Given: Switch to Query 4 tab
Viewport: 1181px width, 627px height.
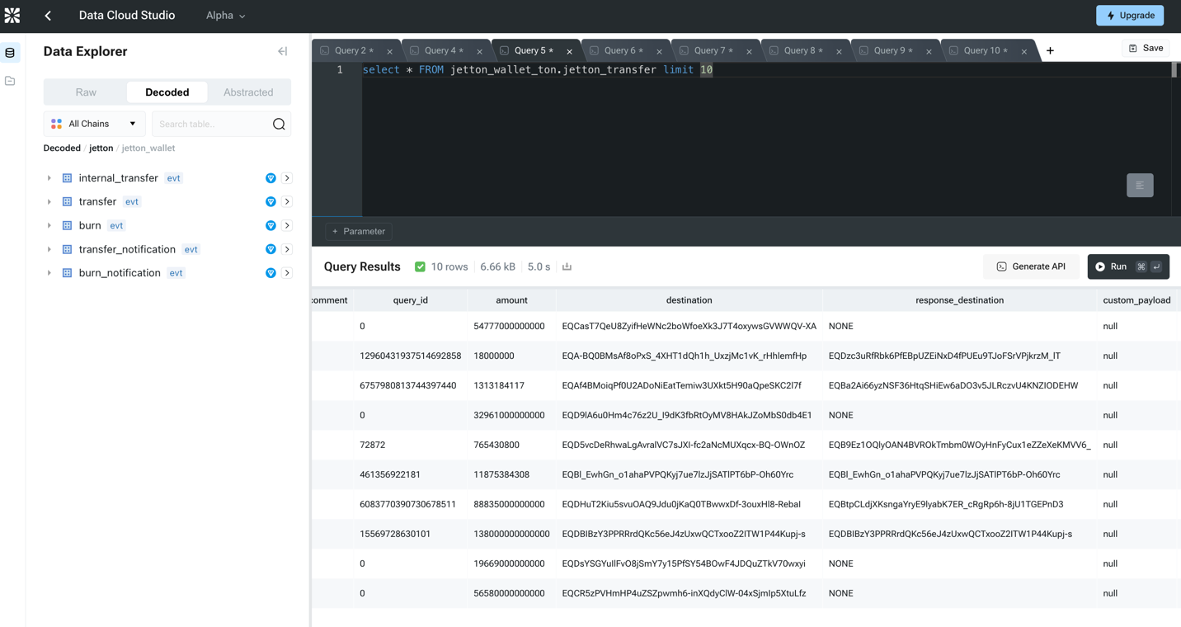Looking at the screenshot, I should (x=444, y=50).
